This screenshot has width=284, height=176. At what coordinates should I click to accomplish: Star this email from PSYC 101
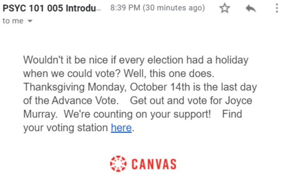point(224,8)
